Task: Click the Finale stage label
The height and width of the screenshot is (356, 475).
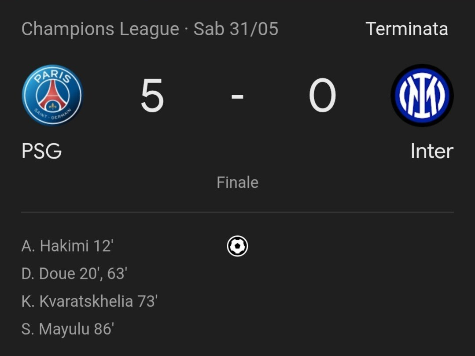Action: pos(238,182)
